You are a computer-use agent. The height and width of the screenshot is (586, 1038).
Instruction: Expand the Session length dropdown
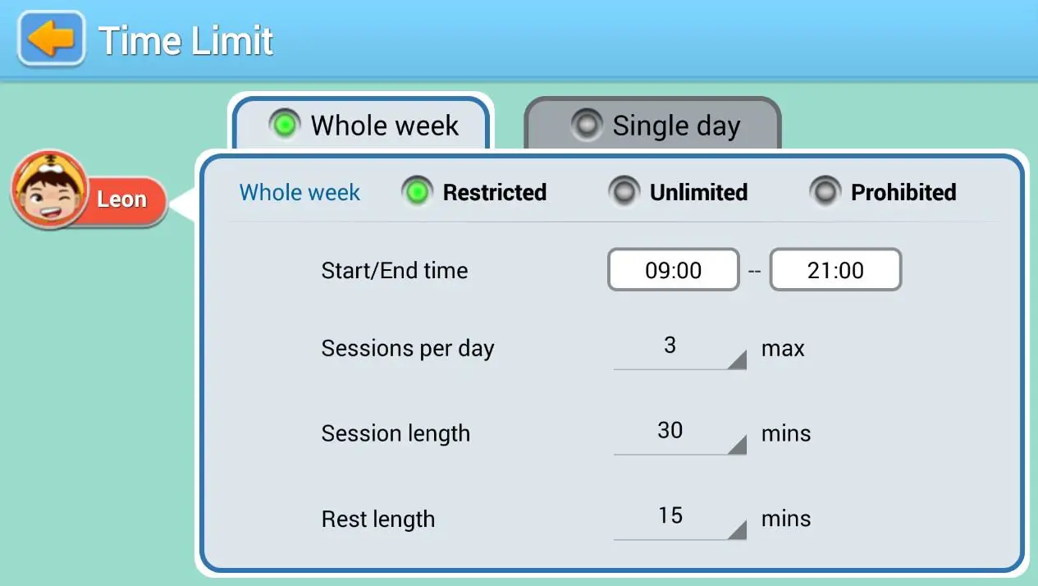pyautogui.click(x=679, y=433)
